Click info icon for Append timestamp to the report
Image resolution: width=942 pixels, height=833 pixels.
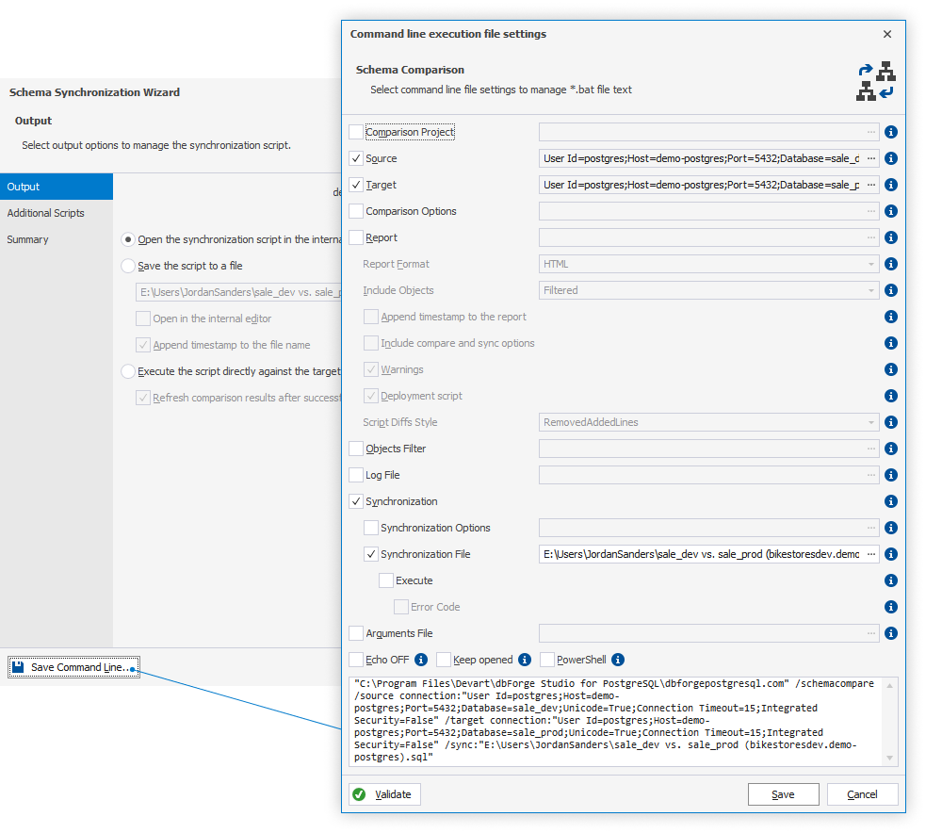click(891, 317)
